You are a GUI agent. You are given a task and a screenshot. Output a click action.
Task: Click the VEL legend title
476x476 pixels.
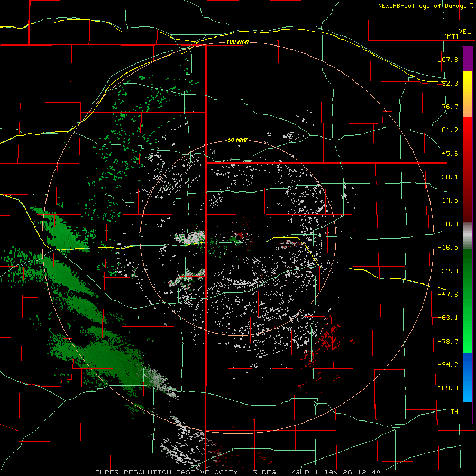[464, 32]
